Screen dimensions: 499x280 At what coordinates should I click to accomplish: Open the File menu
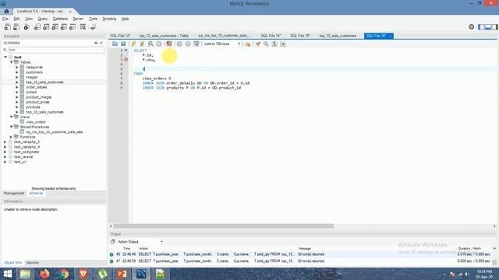[5, 19]
